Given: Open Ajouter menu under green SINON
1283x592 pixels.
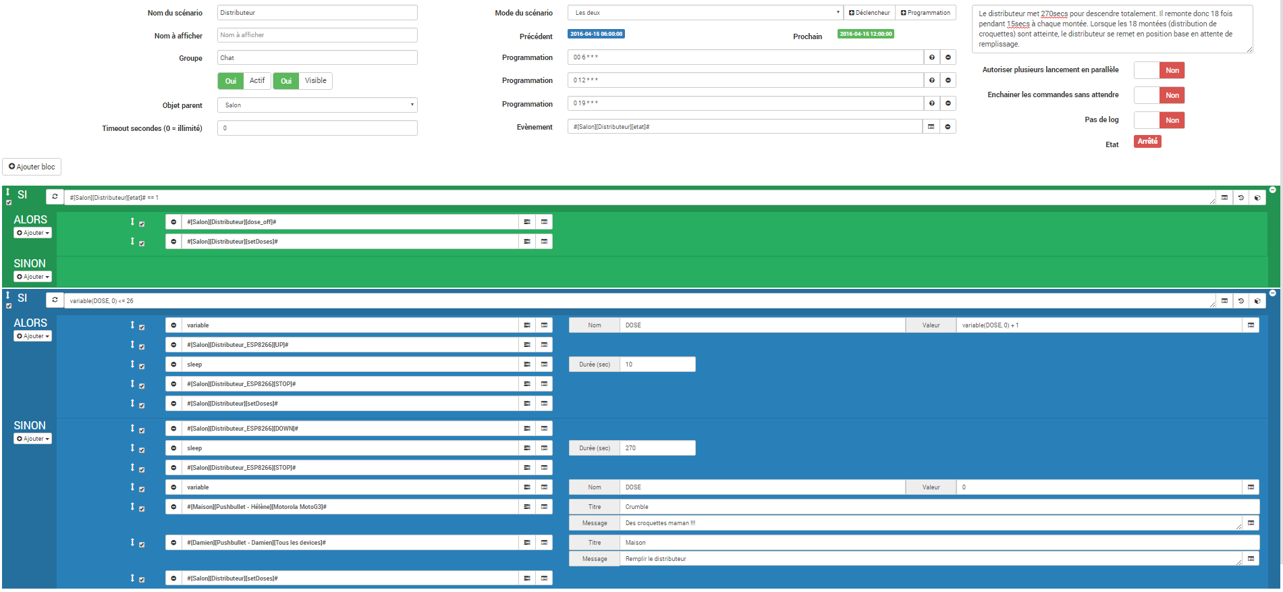Looking at the screenshot, I should [33, 277].
